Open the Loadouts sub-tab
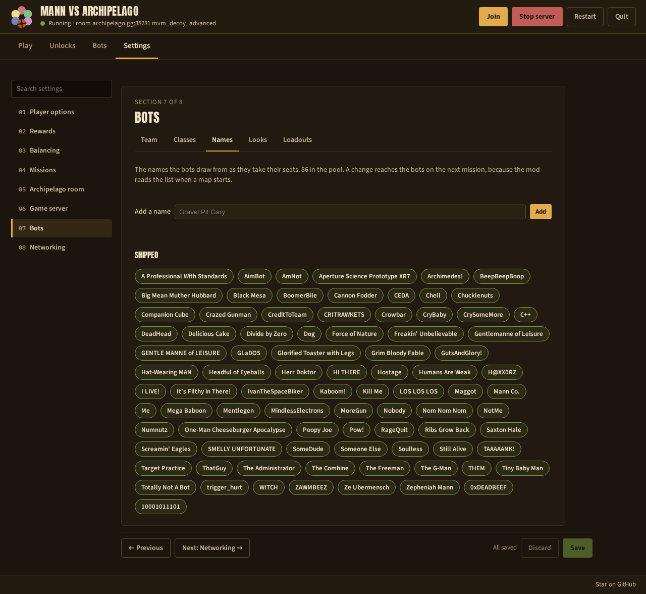The width and height of the screenshot is (646, 594). pos(297,139)
